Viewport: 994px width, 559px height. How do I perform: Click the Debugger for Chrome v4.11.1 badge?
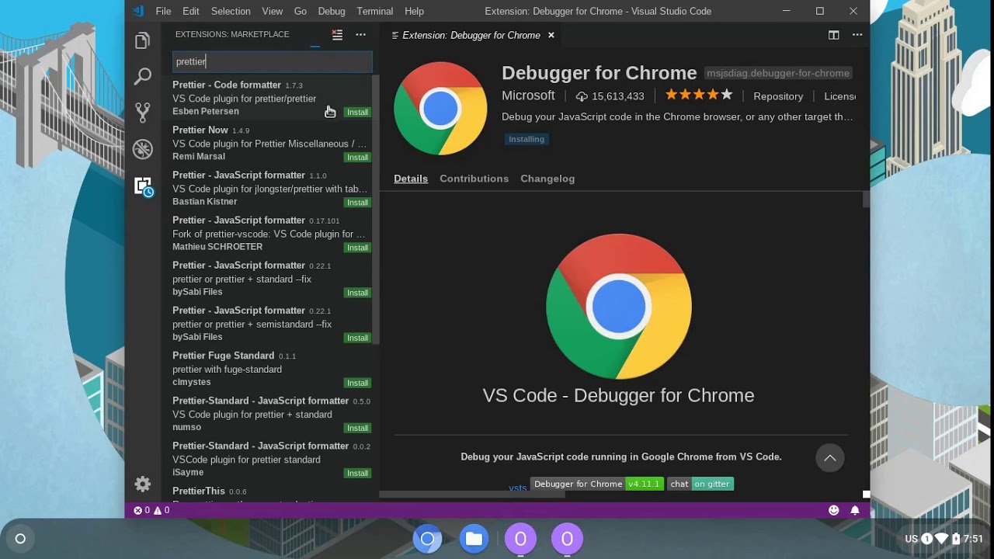tap(597, 484)
